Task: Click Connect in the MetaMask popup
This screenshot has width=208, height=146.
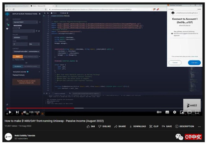Action: point(194,63)
